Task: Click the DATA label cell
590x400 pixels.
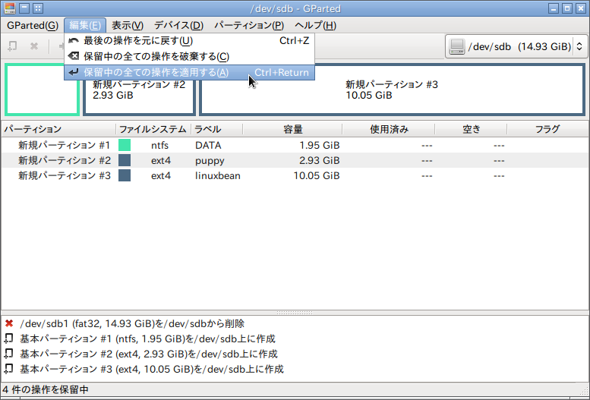Action: pos(208,145)
